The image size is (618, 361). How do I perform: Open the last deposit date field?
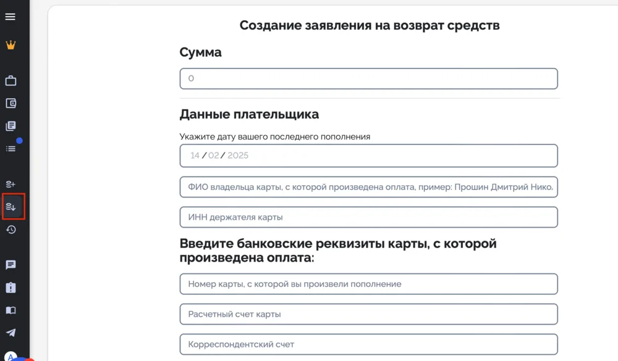pyautogui.click(x=368, y=156)
